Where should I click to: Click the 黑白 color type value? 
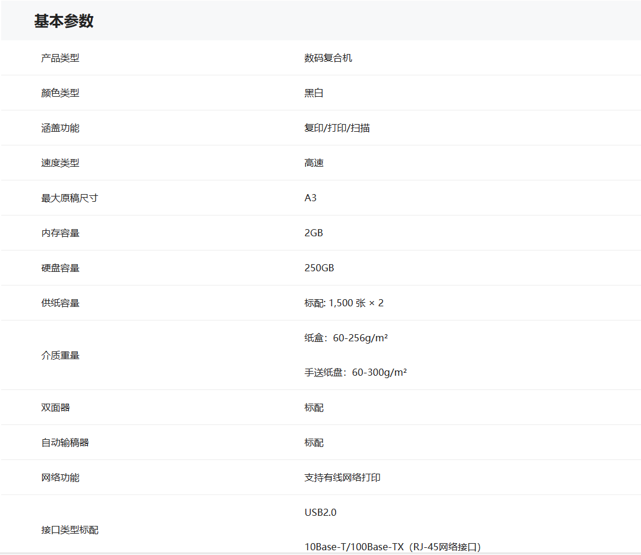[x=314, y=93]
